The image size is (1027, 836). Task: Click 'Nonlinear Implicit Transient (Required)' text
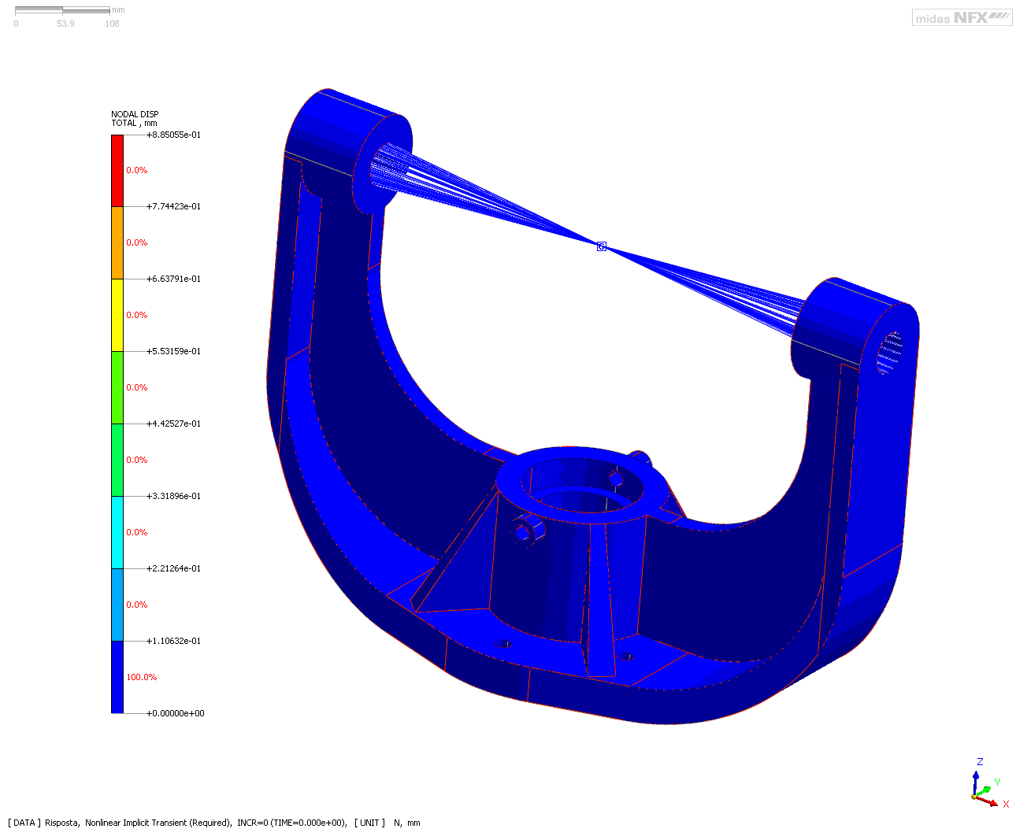(158, 823)
